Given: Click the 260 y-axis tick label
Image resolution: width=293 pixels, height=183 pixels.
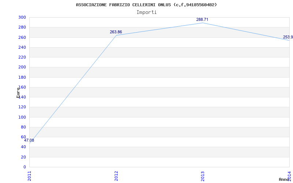Looking at the screenshot, I should [x=22, y=37].
